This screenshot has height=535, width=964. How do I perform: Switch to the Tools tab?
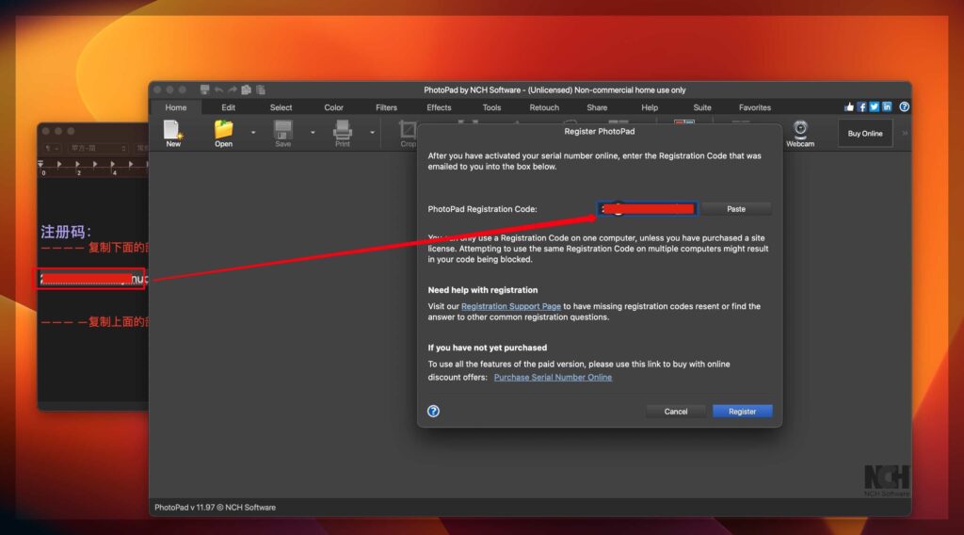(x=491, y=107)
